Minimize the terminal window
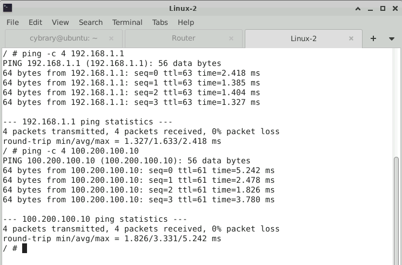The image size is (402, 265). click(x=371, y=8)
